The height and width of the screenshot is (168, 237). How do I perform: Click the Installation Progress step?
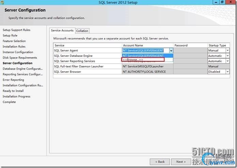(16, 96)
